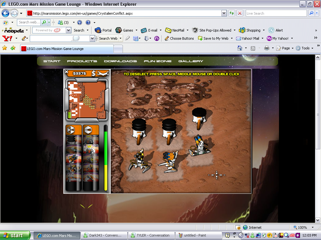Select the base station building at column bottom
Screen dimensions: 321x240
click(x=73, y=177)
